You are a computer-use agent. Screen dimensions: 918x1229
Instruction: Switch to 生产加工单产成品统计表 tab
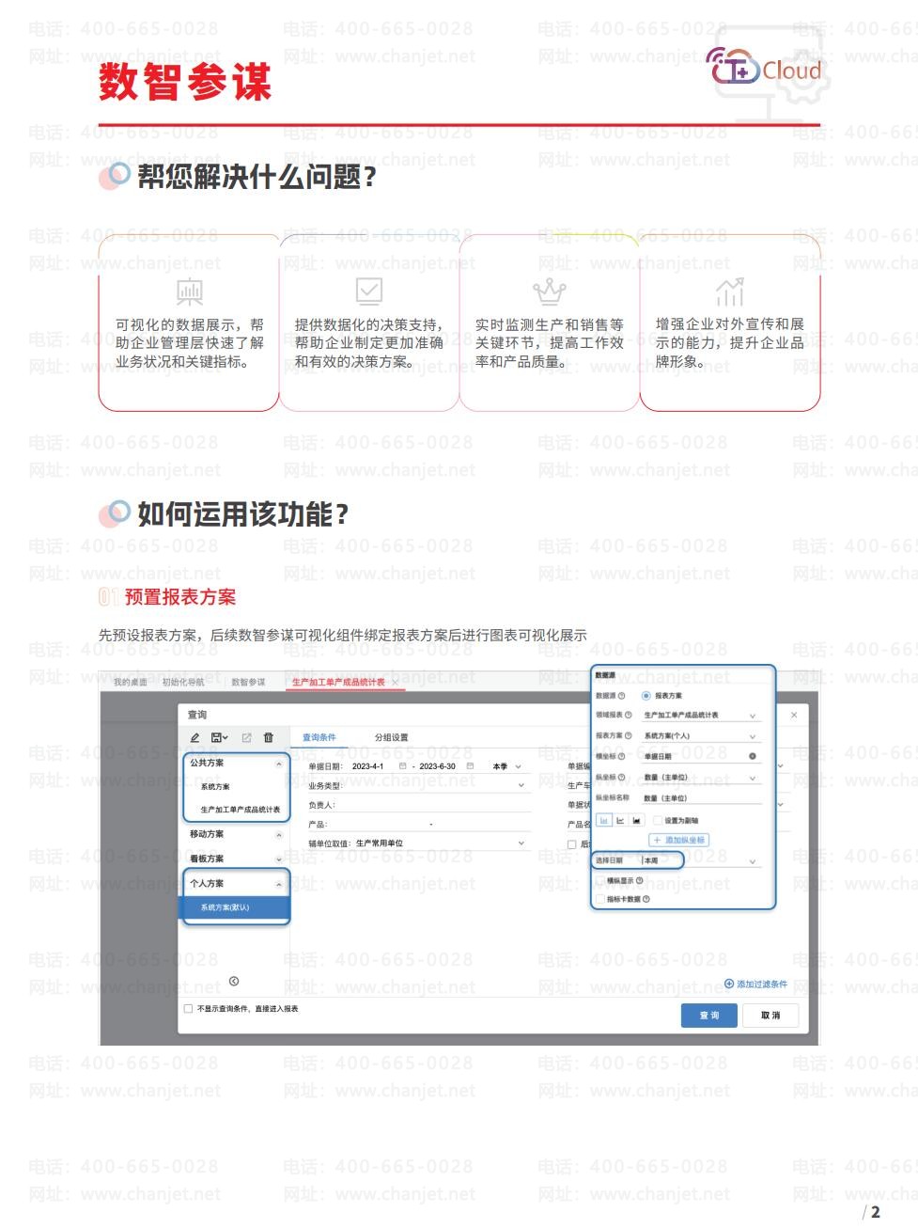point(338,682)
